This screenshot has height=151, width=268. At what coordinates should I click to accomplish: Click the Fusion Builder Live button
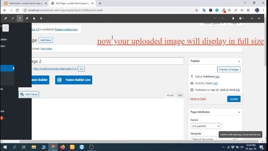(x=74, y=80)
